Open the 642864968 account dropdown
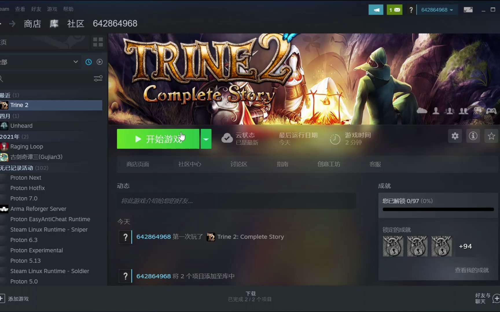The width and height of the screenshot is (500, 312). click(x=437, y=10)
